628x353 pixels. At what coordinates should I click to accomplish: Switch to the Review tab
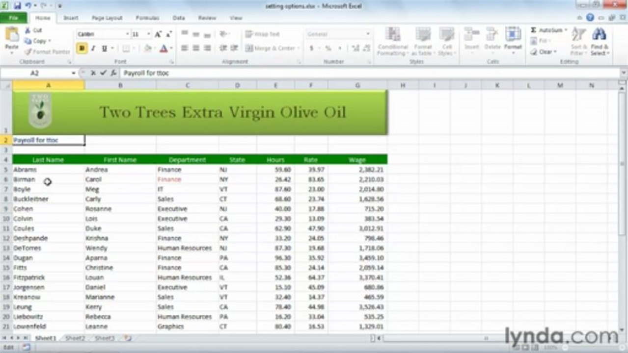pyautogui.click(x=207, y=18)
